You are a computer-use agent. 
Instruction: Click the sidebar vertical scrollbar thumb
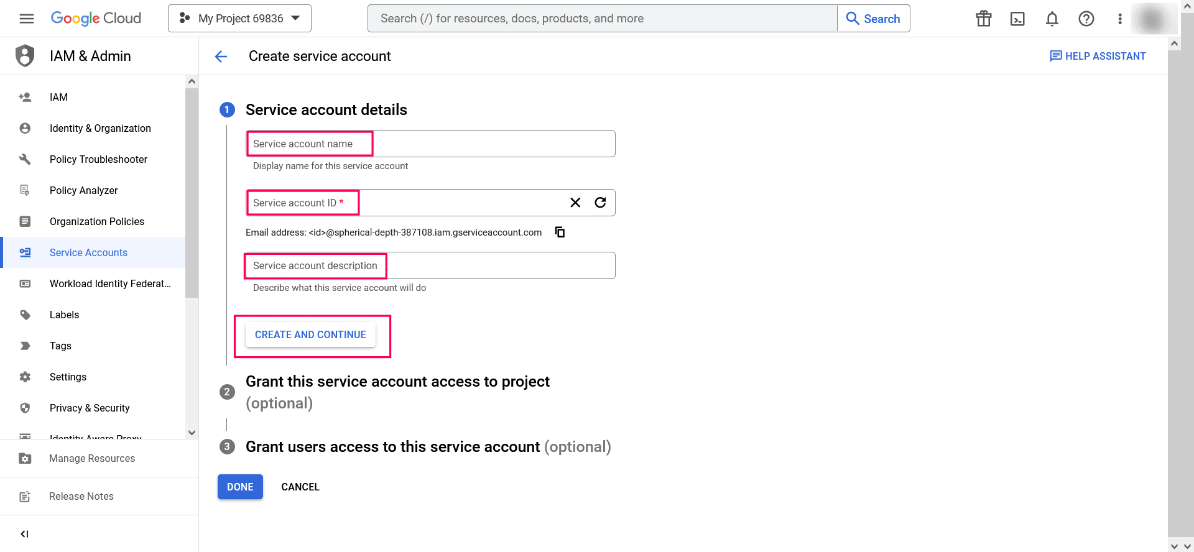pyautogui.click(x=192, y=193)
